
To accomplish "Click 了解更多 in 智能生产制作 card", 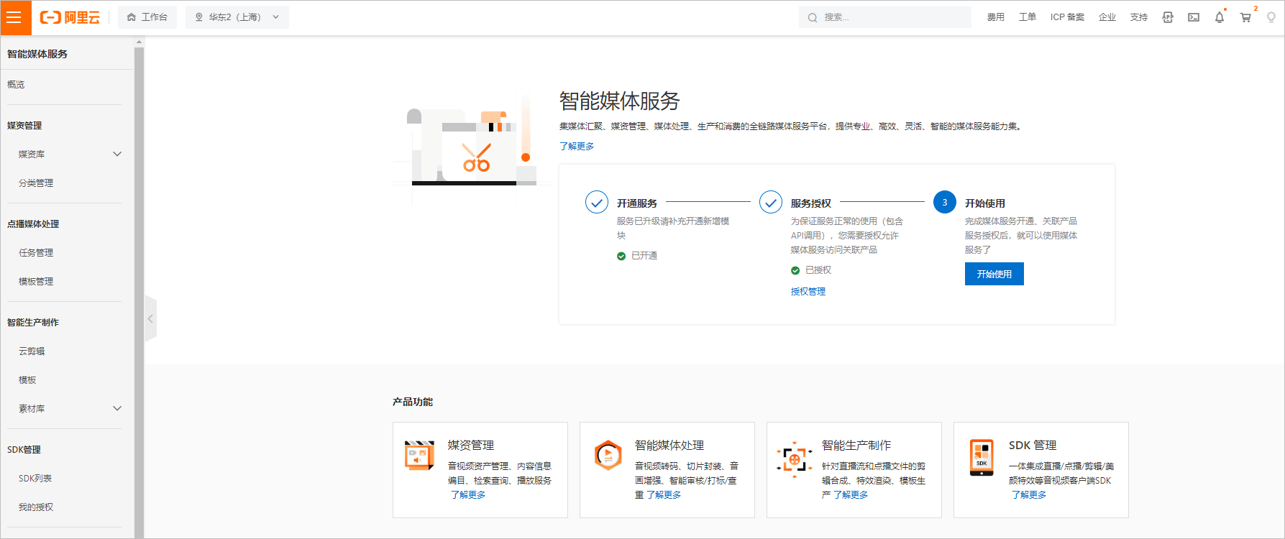I will 851,494.
